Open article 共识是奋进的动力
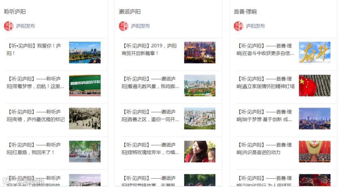 point(264,149)
